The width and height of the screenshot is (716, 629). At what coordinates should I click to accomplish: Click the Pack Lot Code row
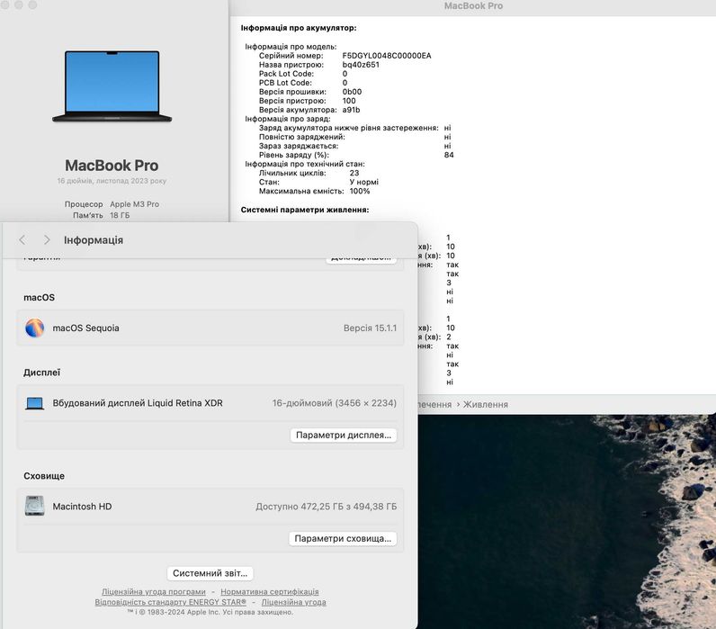[x=303, y=74]
